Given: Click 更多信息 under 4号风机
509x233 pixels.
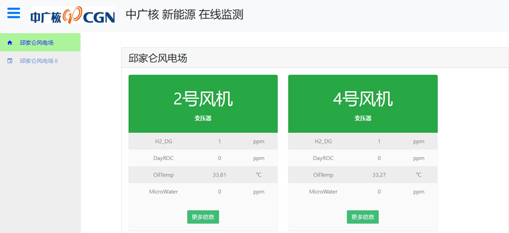Looking at the screenshot, I should (x=362, y=217).
